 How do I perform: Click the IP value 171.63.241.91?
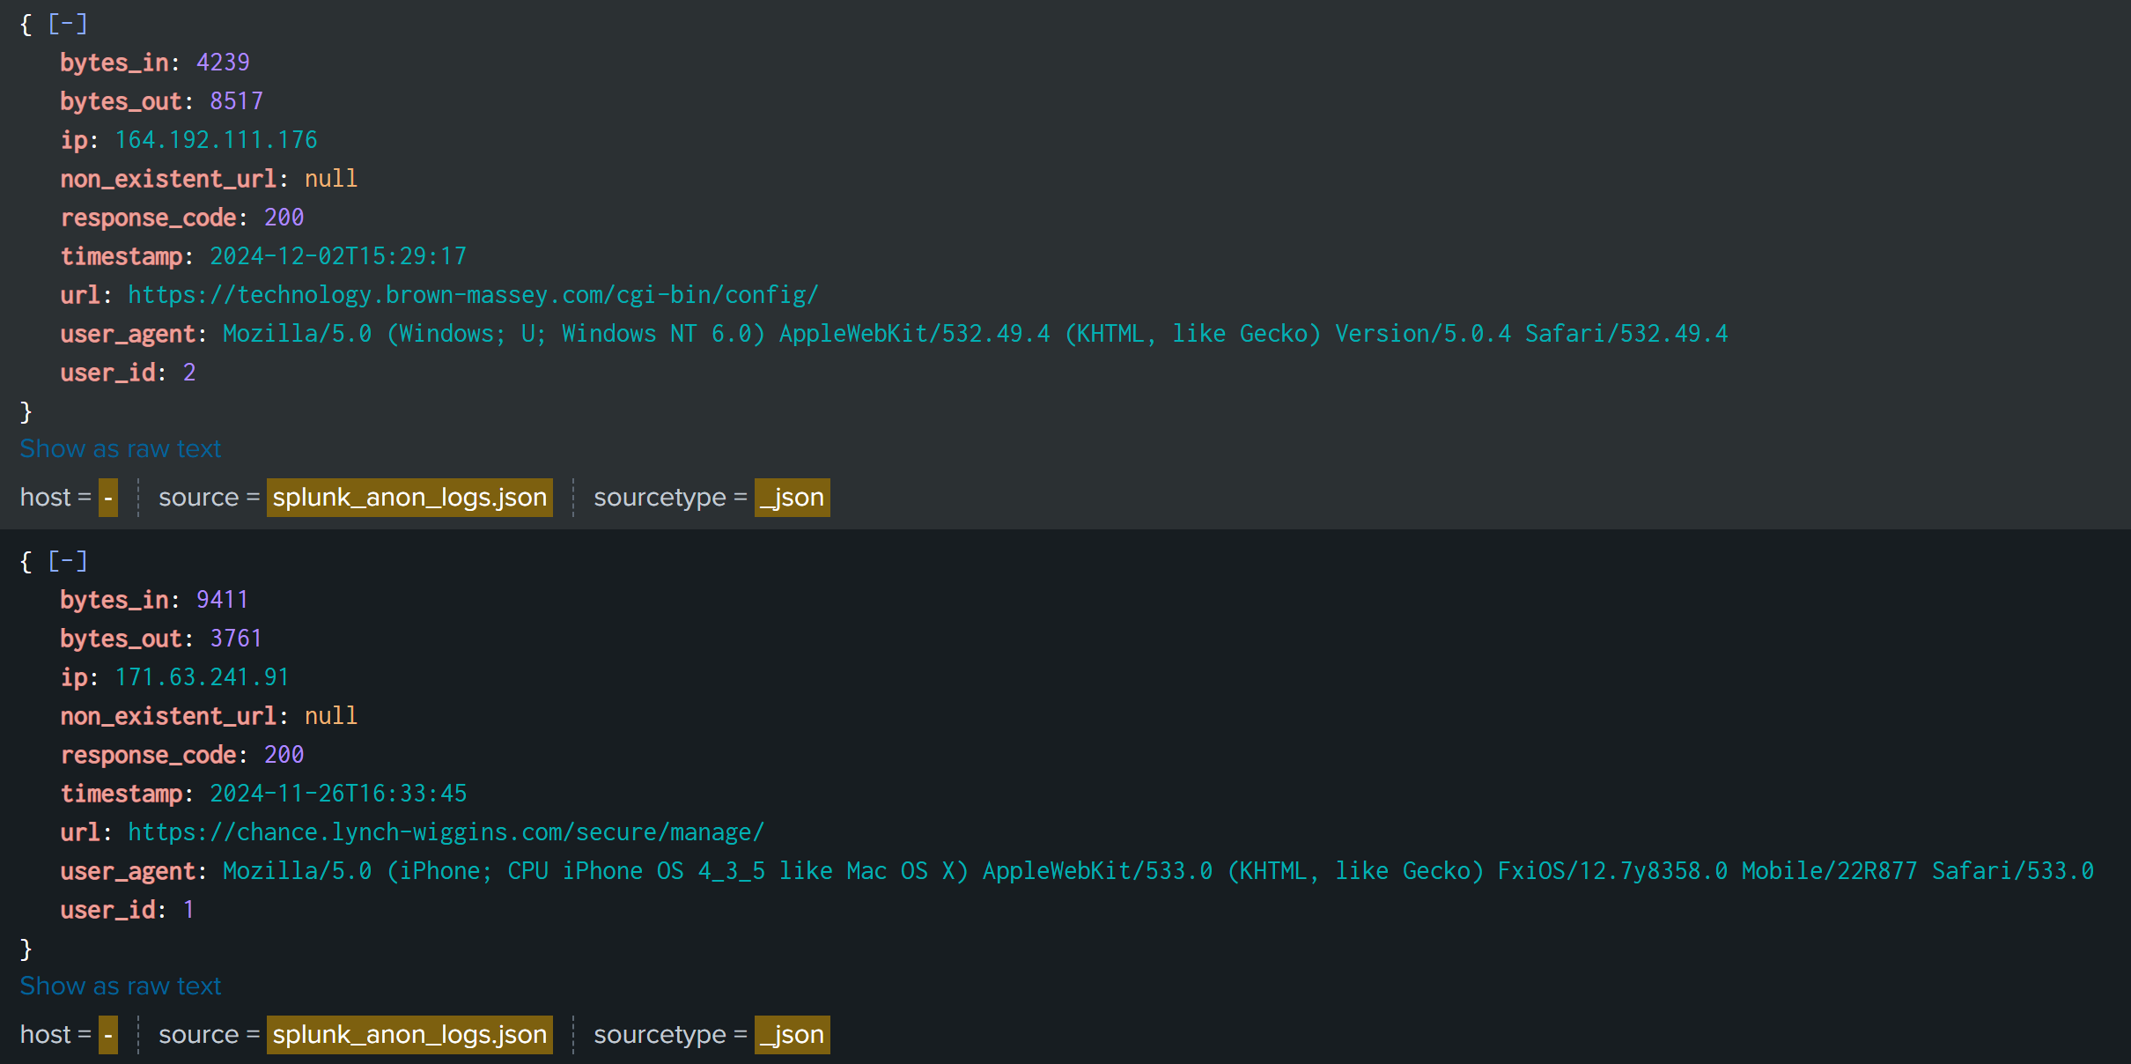pyautogui.click(x=202, y=677)
